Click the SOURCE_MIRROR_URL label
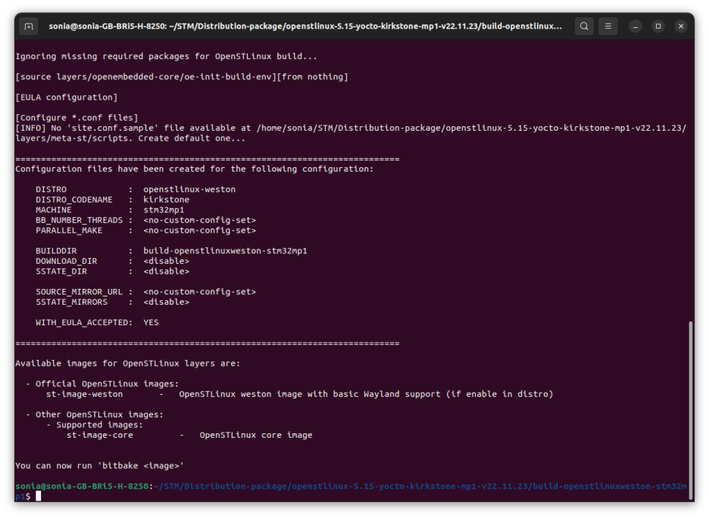Screen dimensions: 709x518 click(79, 291)
